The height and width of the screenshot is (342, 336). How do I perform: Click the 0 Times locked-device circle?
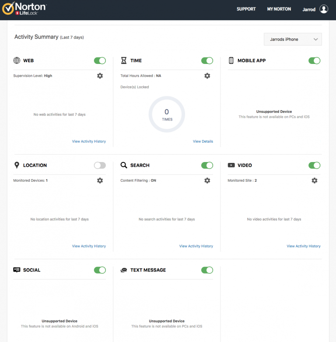(x=167, y=115)
